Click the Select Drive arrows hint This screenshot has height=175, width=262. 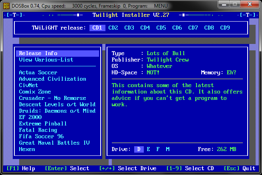(128, 169)
